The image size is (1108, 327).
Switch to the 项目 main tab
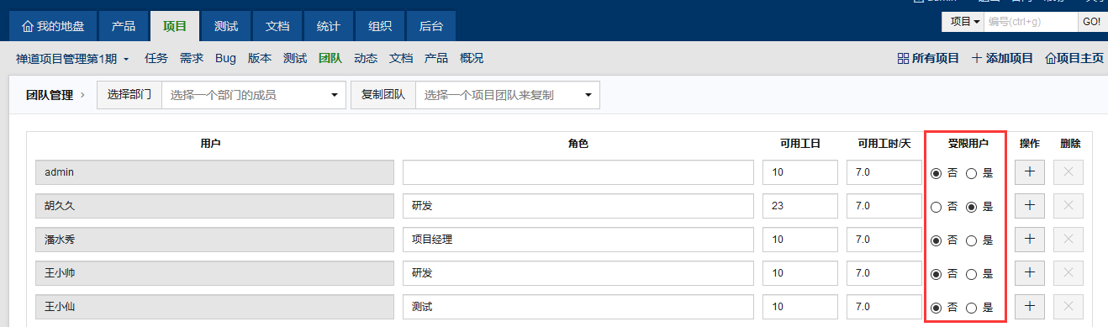(175, 26)
